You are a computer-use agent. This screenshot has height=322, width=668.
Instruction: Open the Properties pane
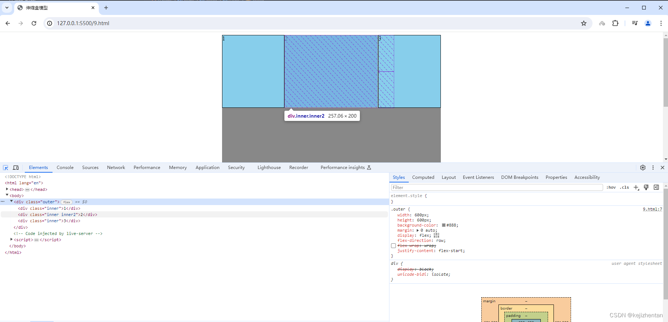(x=556, y=177)
